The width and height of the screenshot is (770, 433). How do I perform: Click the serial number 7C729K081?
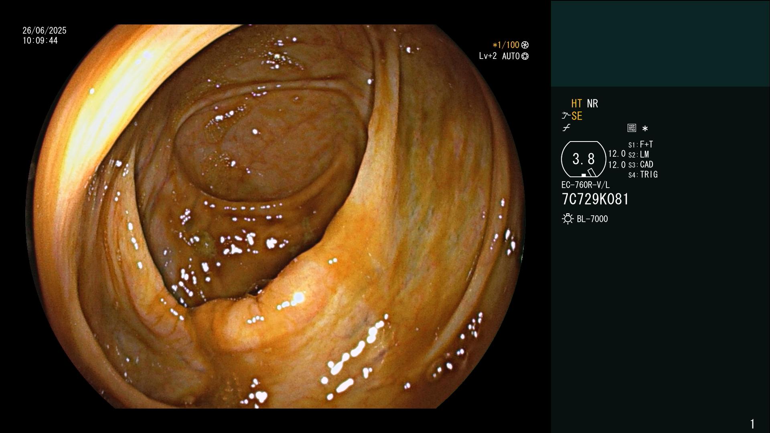[595, 199]
